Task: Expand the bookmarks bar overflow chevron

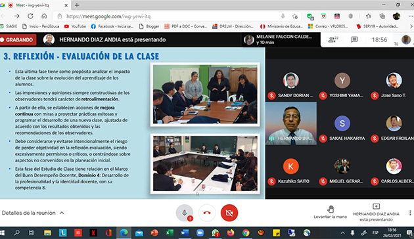Action: click(x=411, y=26)
